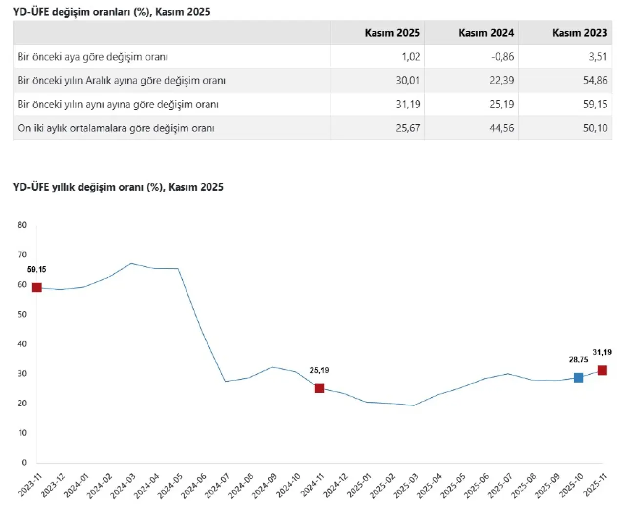Select the -0,86 value cell
Viewport: 625px width, 512px height.
click(502, 57)
